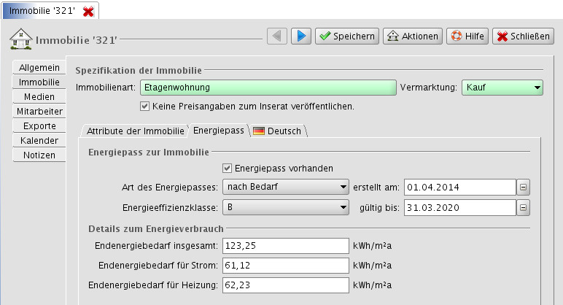This screenshot has height=305, width=563.
Task: Open date picker for 'erstellt am'
Action: [x=523, y=188]
